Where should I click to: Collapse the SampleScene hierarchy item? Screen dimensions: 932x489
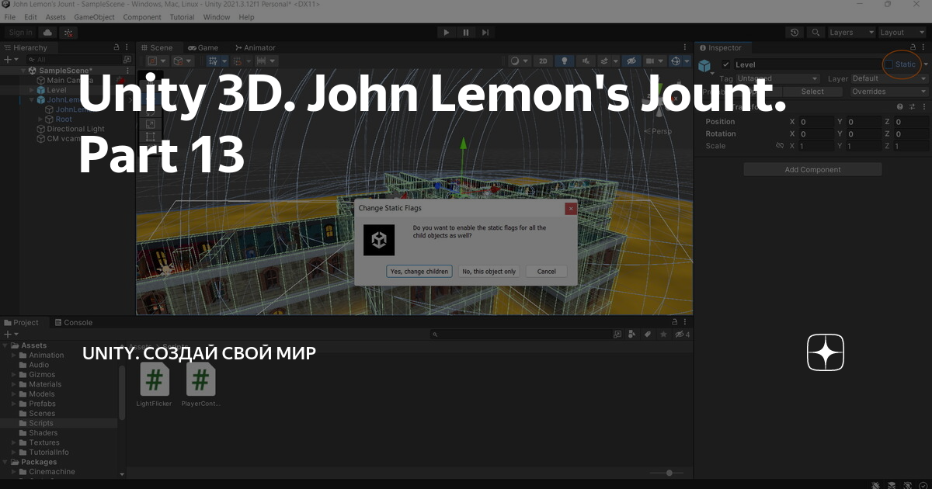tap(25, 70)
